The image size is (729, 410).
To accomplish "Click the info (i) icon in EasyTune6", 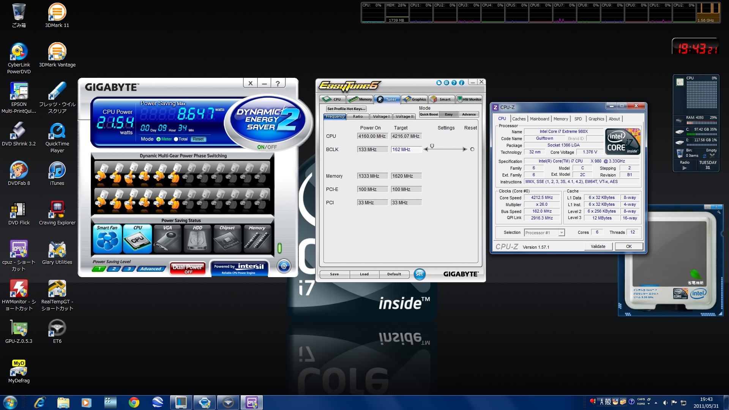I will [462, 82].
